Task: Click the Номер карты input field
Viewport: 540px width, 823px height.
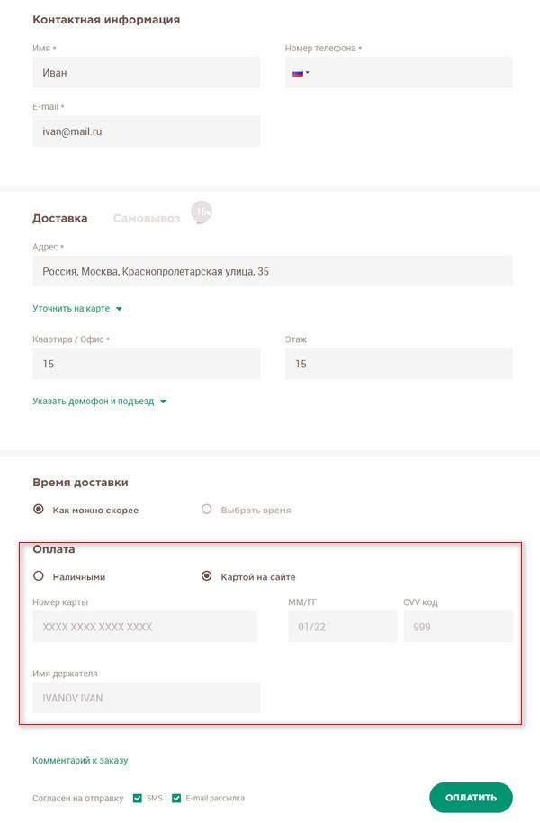Action: 144,627
